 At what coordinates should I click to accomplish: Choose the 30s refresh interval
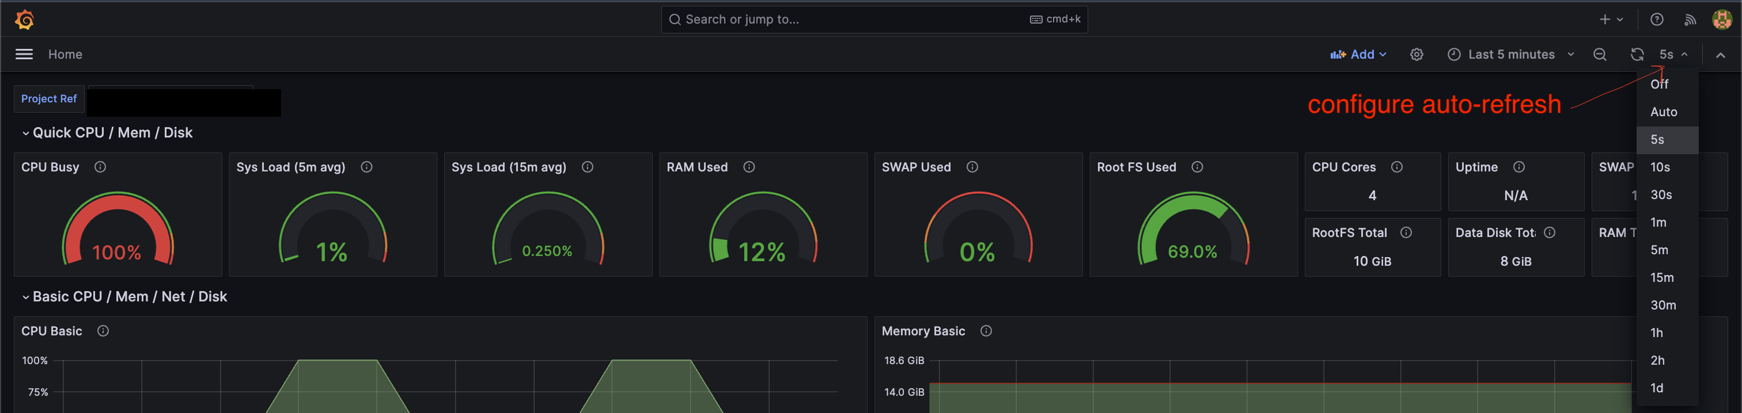pyautogui.click(x=1661, y=195)
